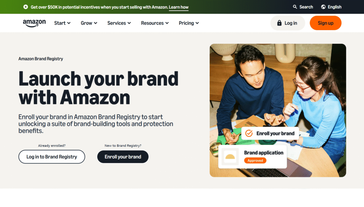Click the dark Enroll your brand button
This screenshot has height=207, width=364.
point(123,157)
